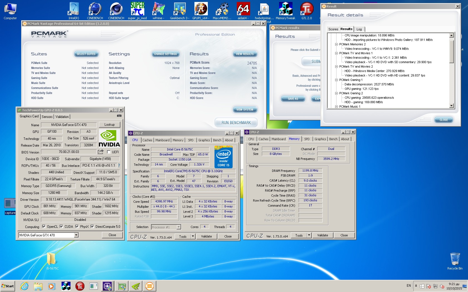
Task: Open Tools dropdown arrow in CPU-Z CPU window
Action: click(192, 236)
